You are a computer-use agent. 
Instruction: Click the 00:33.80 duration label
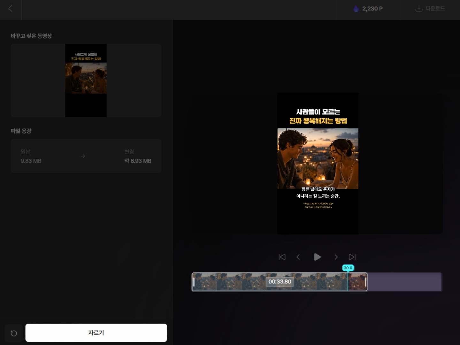280,282
